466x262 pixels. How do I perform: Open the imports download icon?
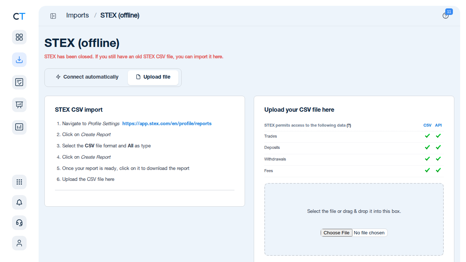coord(19,60)
